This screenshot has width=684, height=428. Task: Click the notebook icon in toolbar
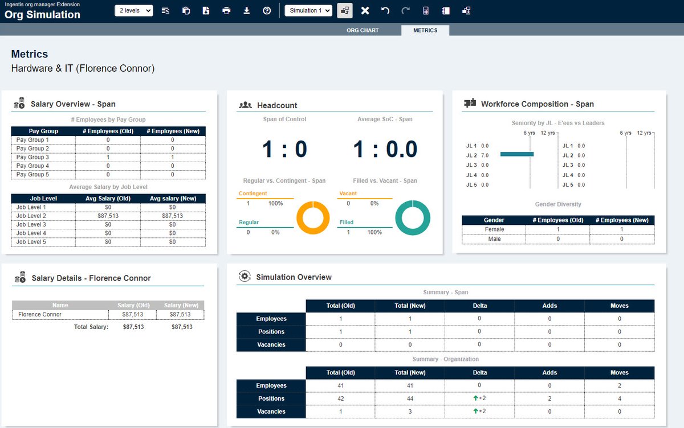coord(446,10)
